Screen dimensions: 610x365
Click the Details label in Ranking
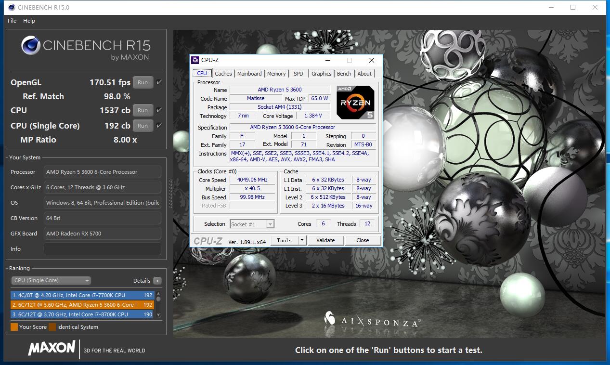coord(142,281)
